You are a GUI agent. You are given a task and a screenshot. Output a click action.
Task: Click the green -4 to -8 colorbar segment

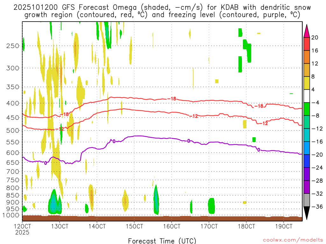point(307,109)
